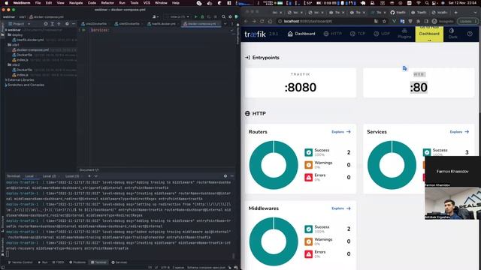Click the Routers Warnings status icon

309,165
